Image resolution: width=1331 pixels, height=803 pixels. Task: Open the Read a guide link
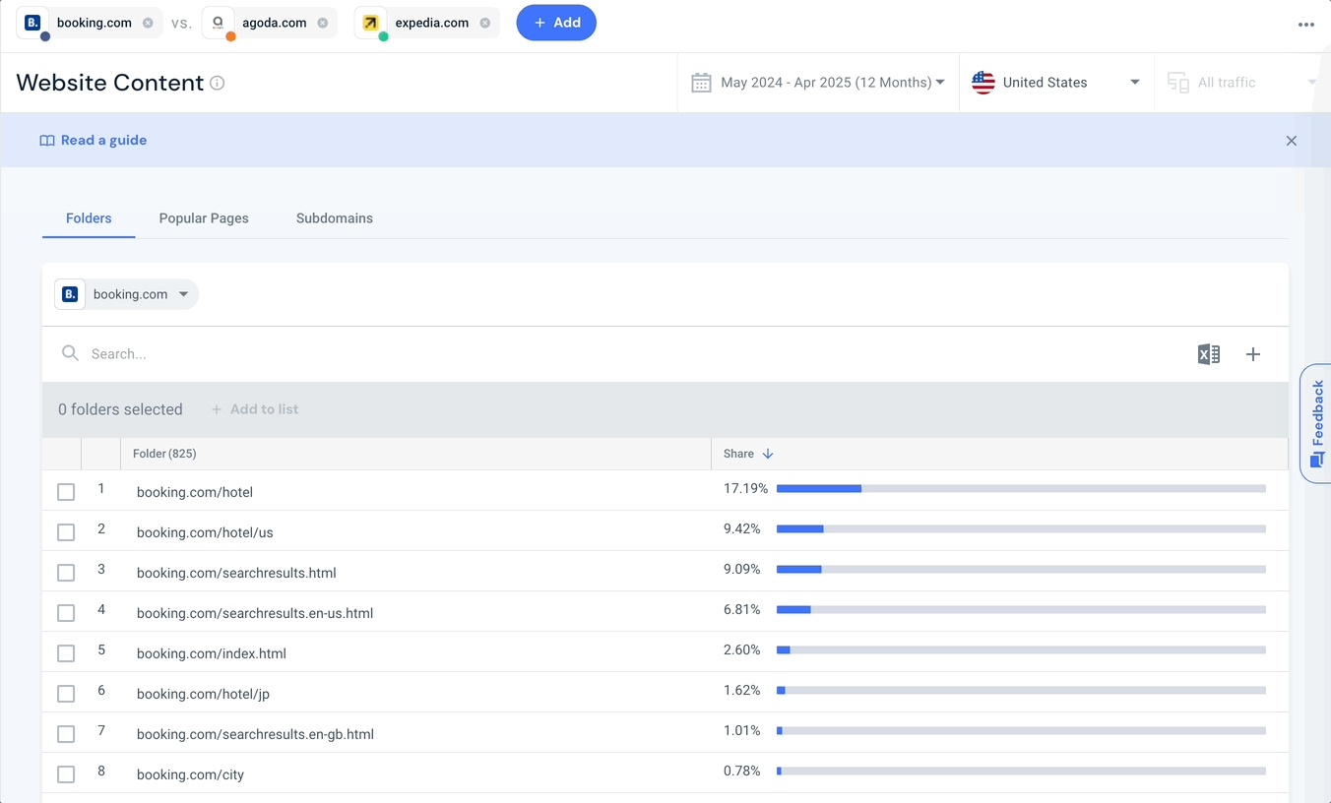pyautogui.click(x=103, y=140)
